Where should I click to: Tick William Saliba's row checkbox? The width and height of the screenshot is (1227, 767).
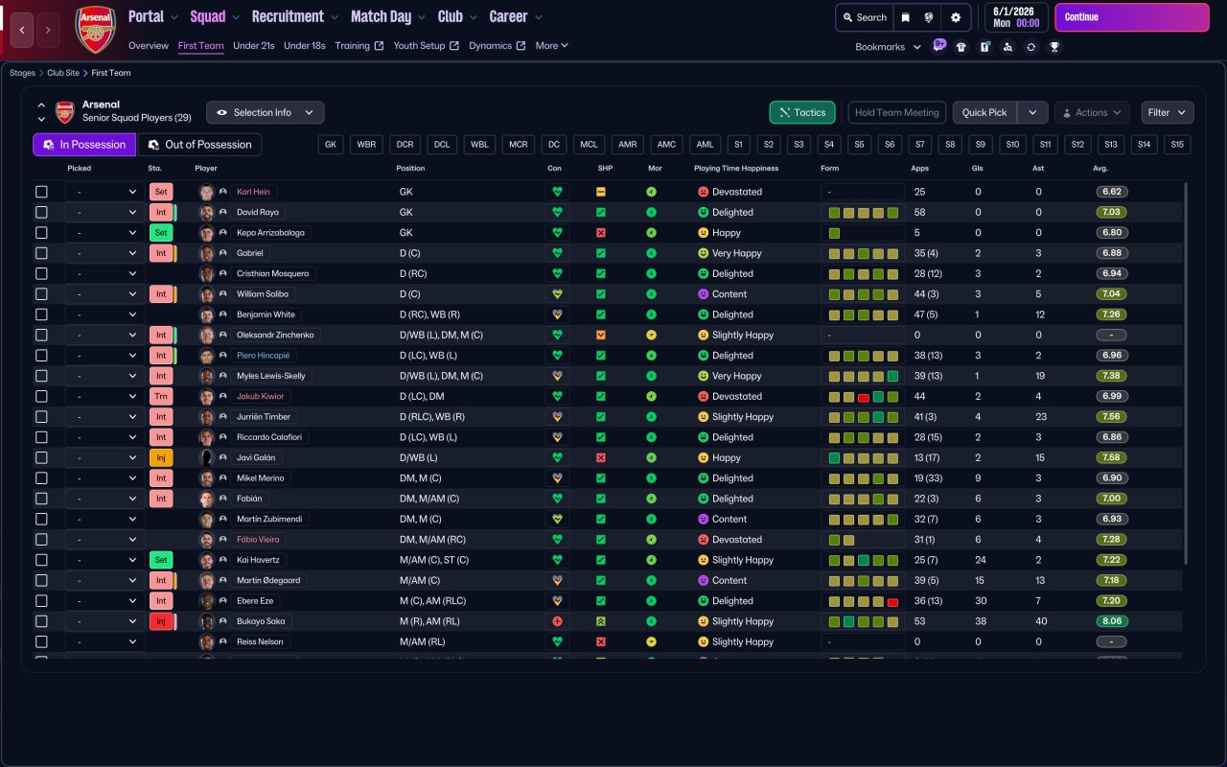point(41,294)
